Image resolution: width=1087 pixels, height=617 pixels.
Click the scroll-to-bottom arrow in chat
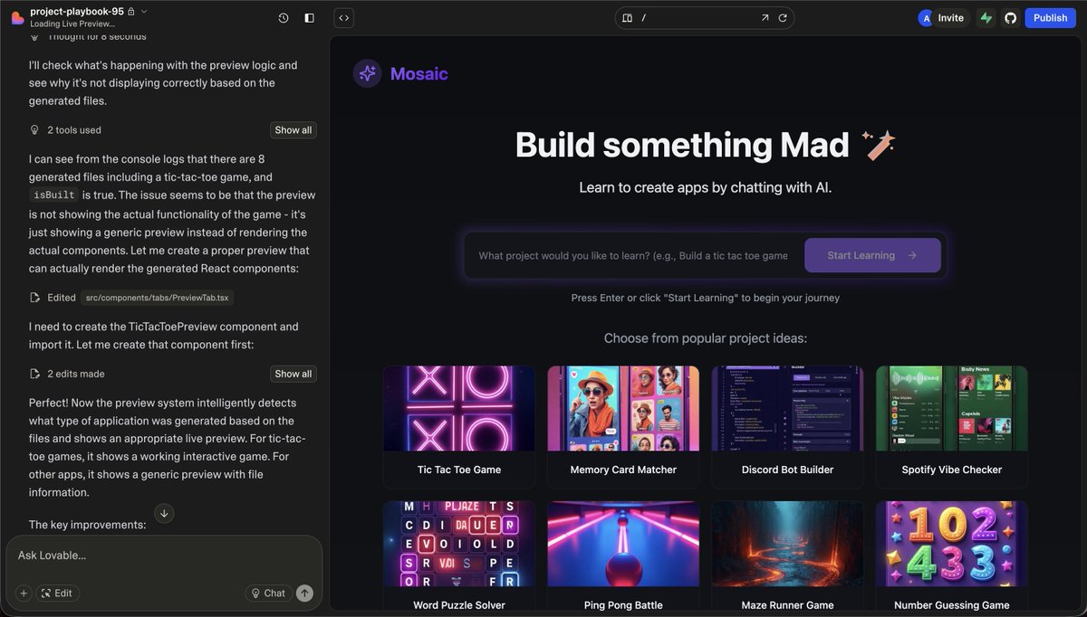pyautogui.click(x=164, y=513)
